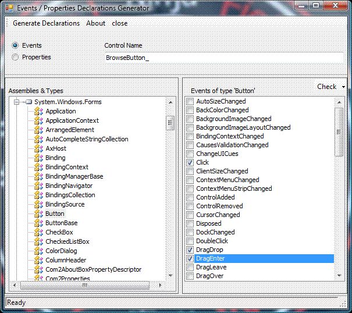Image resolution: width=352 pixels, height=313 pixels.
Task: Click Generate Declarations menu item
Action: [46, 23]
